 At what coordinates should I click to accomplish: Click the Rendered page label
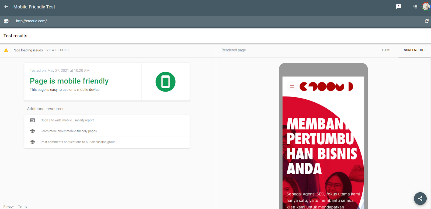point(234,50)
